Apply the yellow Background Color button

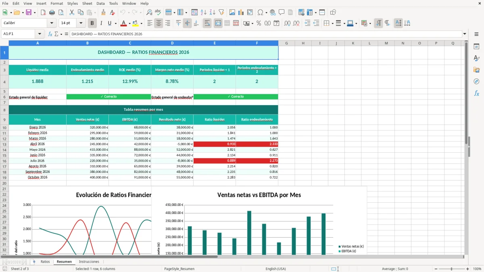[x=136, y=23]
